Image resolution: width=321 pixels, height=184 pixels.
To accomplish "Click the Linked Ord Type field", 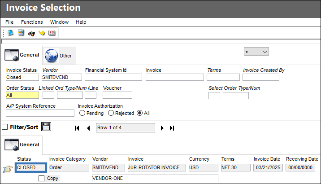I will (48, 95).
